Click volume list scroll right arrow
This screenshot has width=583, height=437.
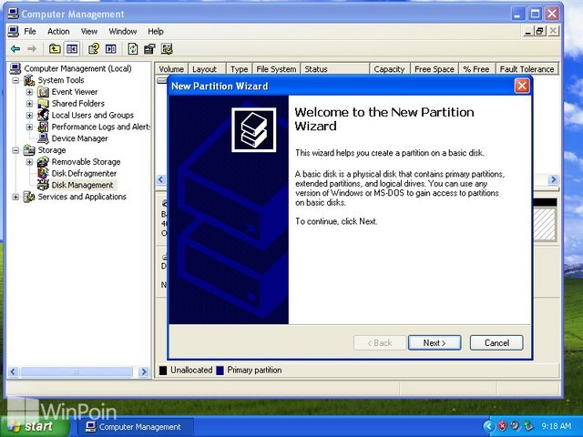coord(553,179)
